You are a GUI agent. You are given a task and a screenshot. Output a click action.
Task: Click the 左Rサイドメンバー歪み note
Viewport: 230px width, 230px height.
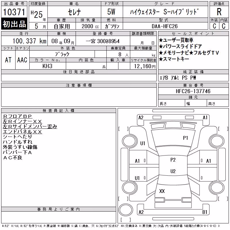30,126
